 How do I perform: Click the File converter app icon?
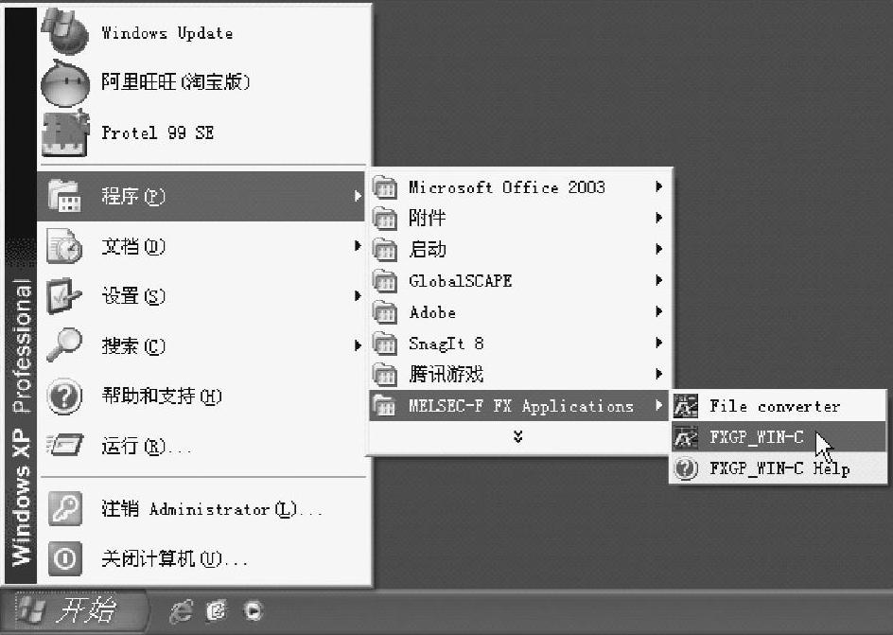[686, 406]
